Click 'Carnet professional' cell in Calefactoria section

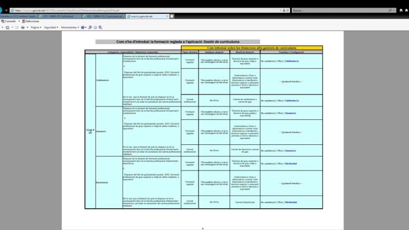[x=190, y=101]
